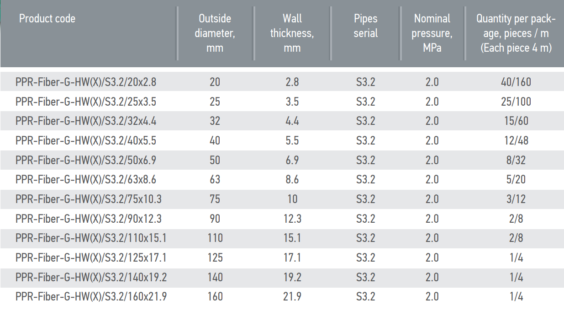Screen dimensions: 564x311
Task: Select the Outside diameter, mm column header
Action: [215, 33]
